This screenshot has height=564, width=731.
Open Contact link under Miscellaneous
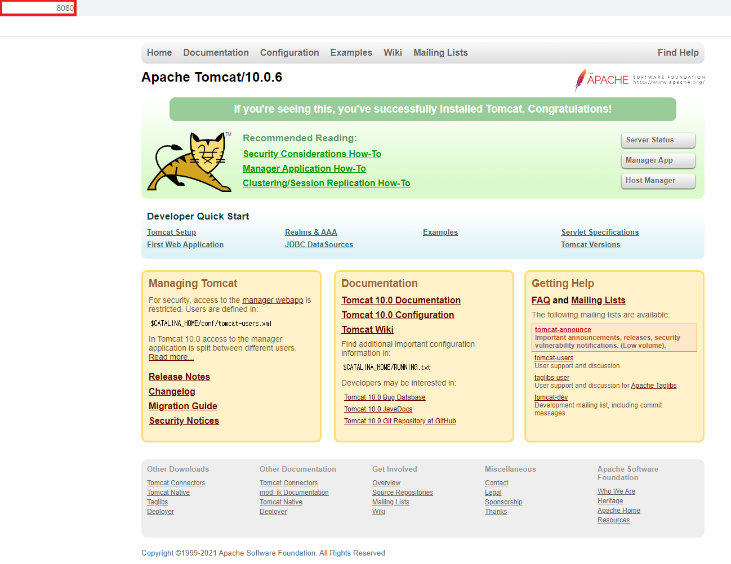pyautogui.click(x=496, y=483)
